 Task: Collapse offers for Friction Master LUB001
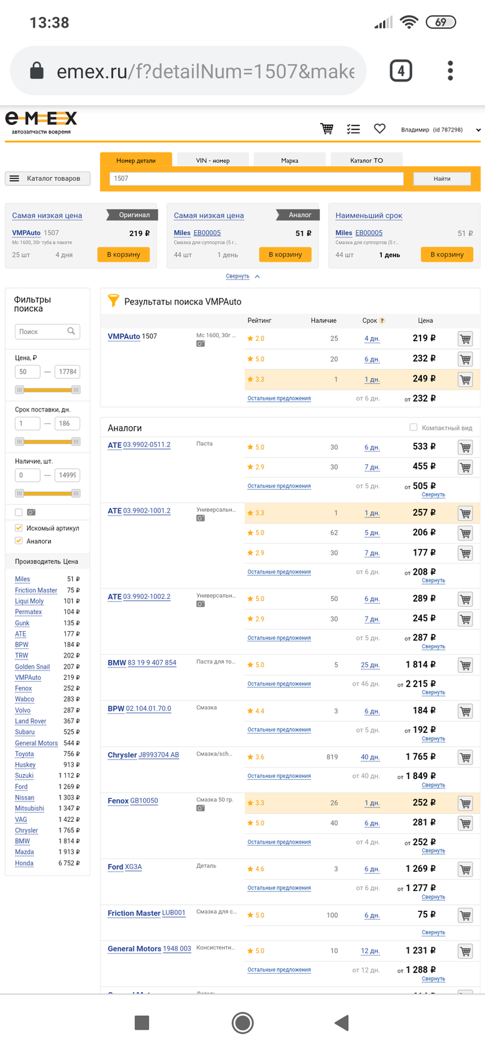coord(433,932)
